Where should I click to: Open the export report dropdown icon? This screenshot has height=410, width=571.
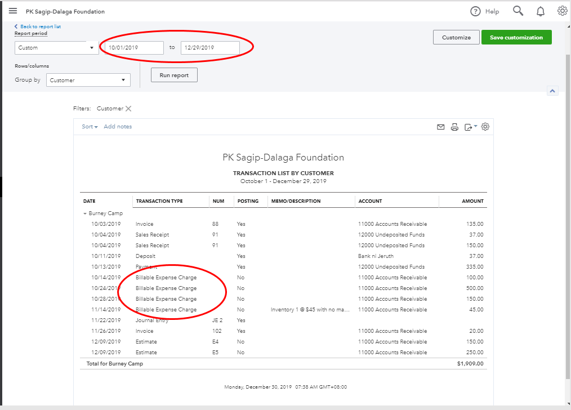click(471, 127)
